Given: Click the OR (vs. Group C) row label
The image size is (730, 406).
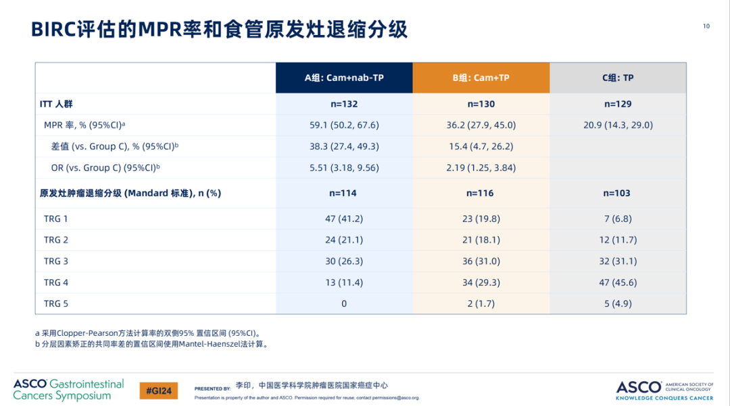Looking at the screenshot, I should coord(105,168).
